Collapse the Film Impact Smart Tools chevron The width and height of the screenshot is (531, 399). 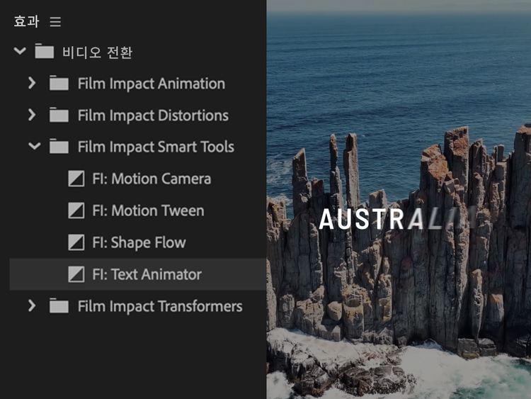click(35, 147)
